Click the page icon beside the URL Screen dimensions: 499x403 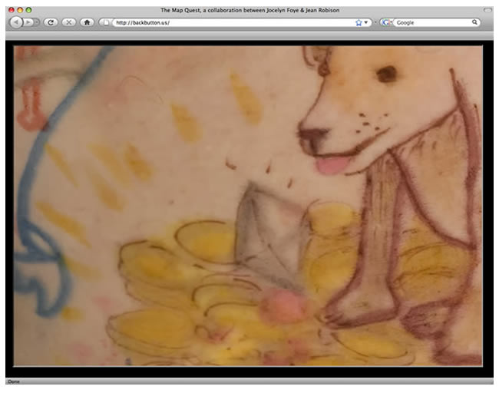[x=106, y=22]
